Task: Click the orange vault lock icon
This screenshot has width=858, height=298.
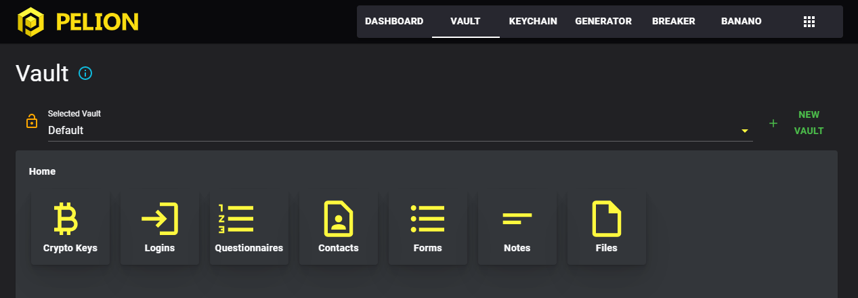Action: (31, 121)
